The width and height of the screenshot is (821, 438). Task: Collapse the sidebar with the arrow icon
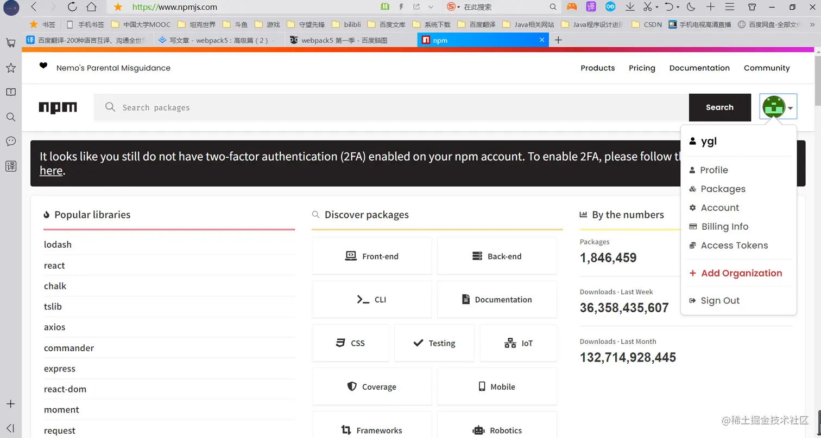10,428
